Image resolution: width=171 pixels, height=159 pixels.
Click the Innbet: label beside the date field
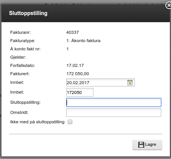click(17, 82)
